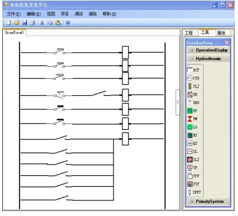Switch to the 属性 tab
The width and height of the screenshot is (238, 216).
223,33
